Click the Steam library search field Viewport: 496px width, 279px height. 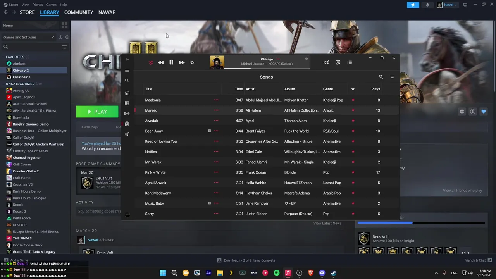[x=32, y=47]
